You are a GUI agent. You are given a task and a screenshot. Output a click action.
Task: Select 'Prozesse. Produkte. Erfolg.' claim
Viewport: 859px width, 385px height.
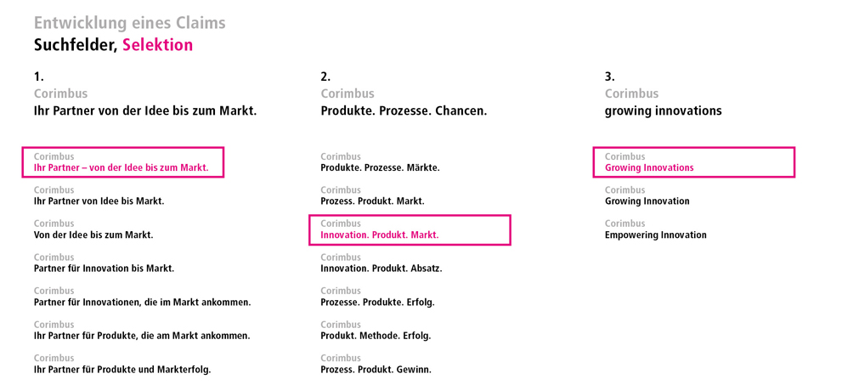tap(377, 302)
